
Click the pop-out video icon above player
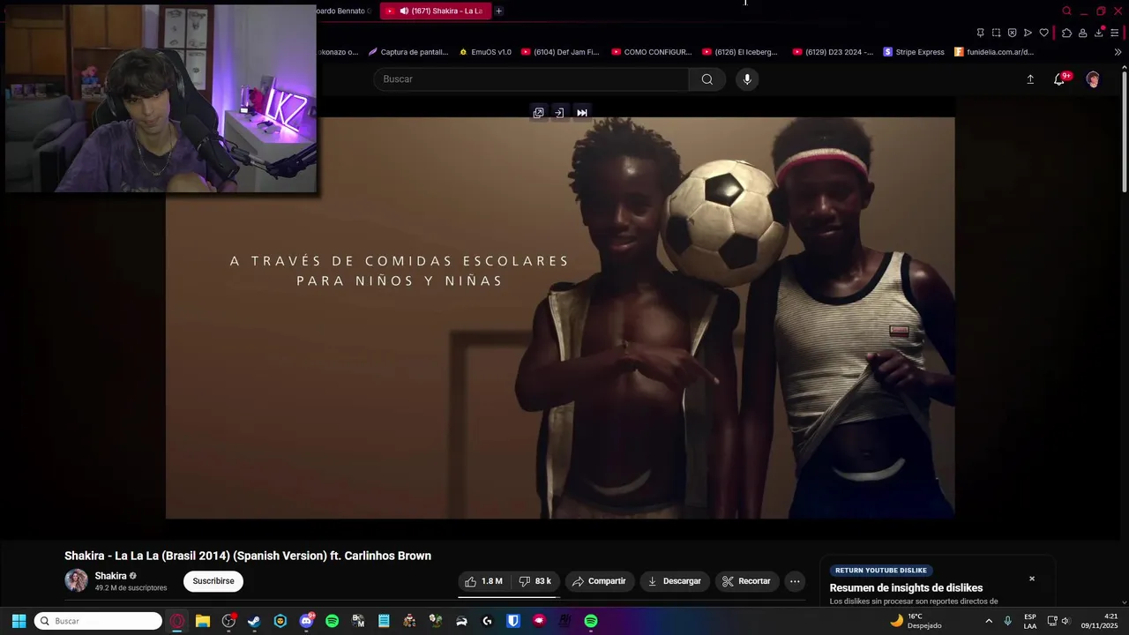click(x=538, y=113)
